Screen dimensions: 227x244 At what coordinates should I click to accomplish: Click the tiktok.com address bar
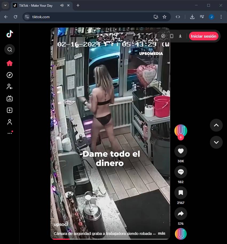[x=88, y=17]
